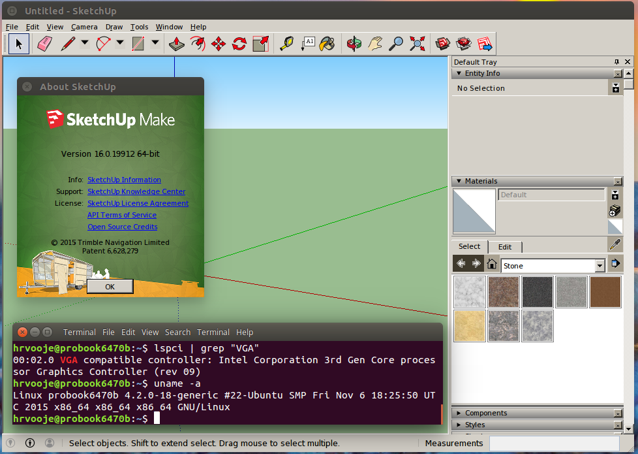Click OK in About SketchUp dialog
Screen dimensions: 638x454
coord(110,287)
